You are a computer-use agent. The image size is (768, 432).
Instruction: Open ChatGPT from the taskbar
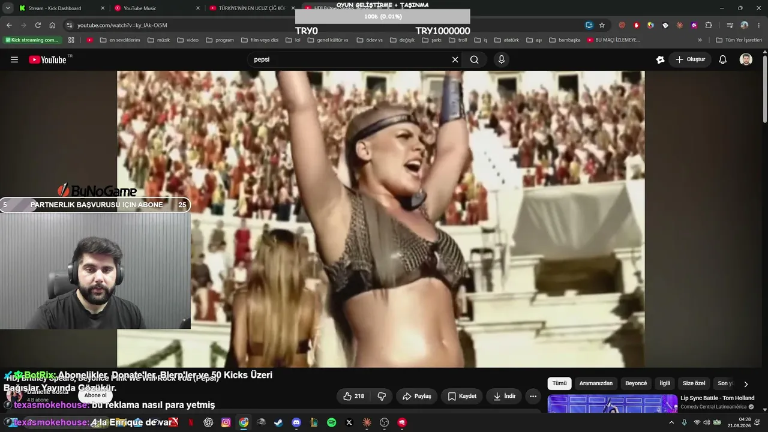coord(208,422)
